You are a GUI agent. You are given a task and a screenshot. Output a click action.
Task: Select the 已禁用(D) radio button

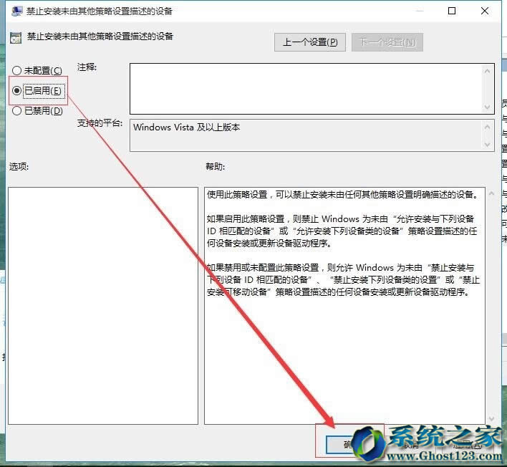click(x=17, y=110)
